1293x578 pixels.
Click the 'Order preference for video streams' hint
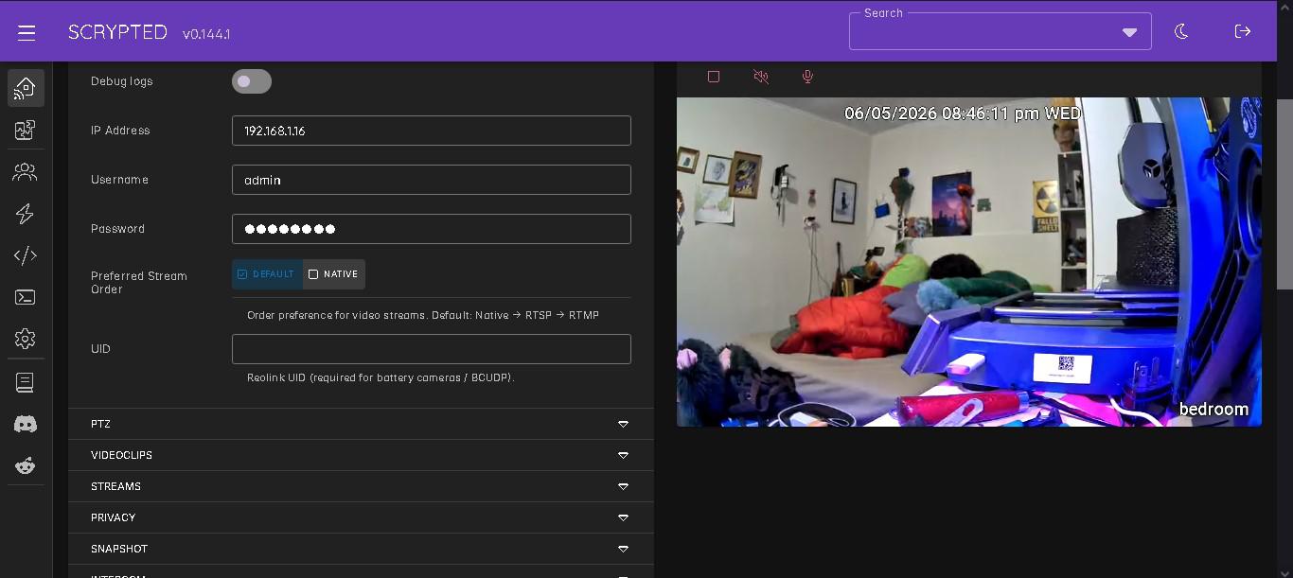(423, 315)
